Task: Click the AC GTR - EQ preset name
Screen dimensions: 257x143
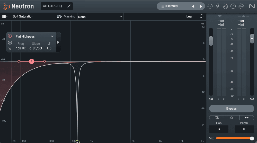Action: (x=52, y=6)
